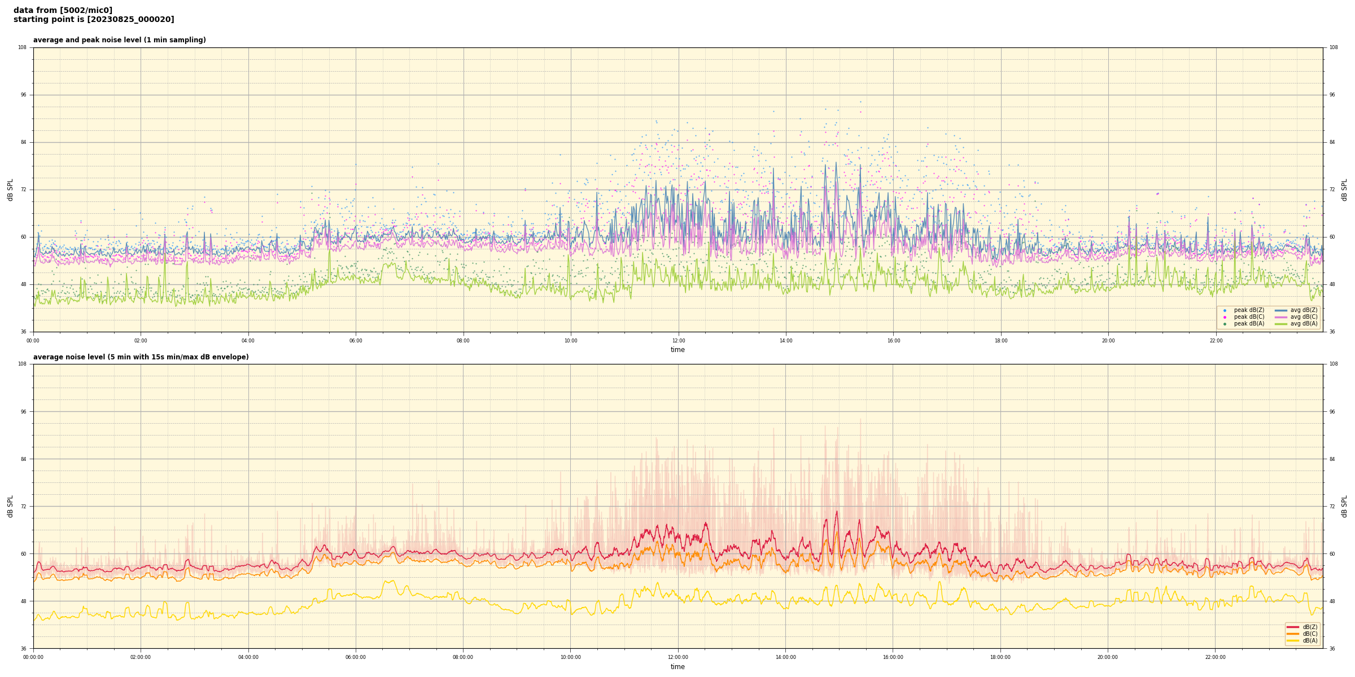Click the 22:00:00 tick label on lower chart
The width and height of the screenshot is (1355, 677).
(x=1215, y=657)
